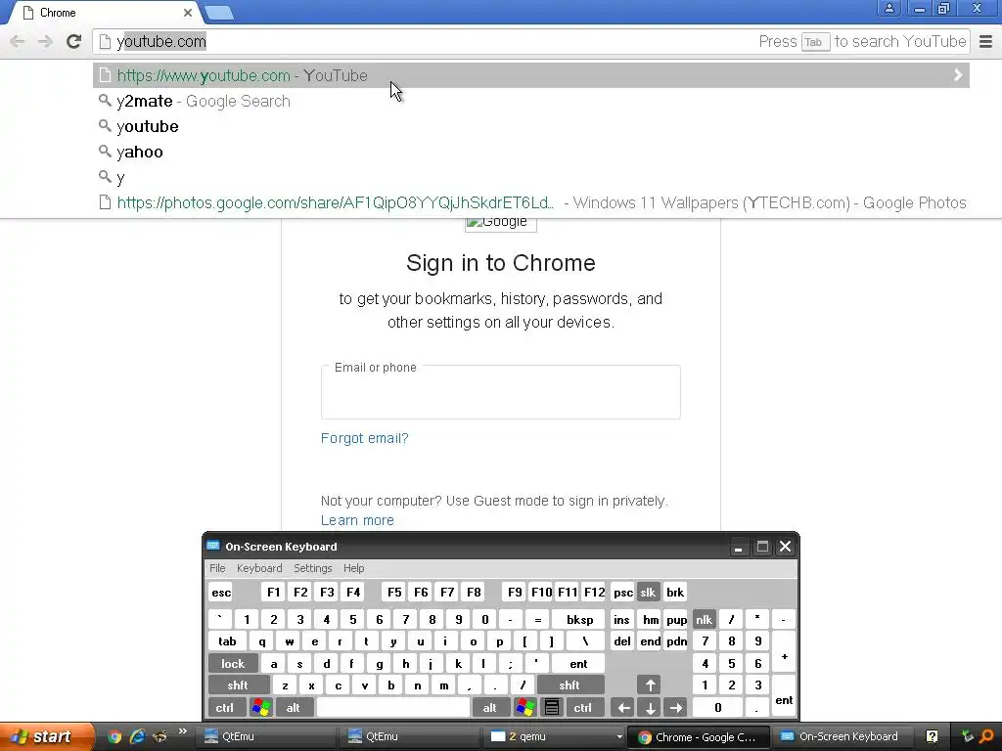Click the esc key on the keyboard
The height and width of the screenshot is (751, 1002).
pos(221,593)
